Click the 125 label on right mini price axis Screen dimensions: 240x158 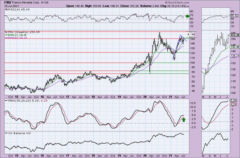tap(234, 69)
